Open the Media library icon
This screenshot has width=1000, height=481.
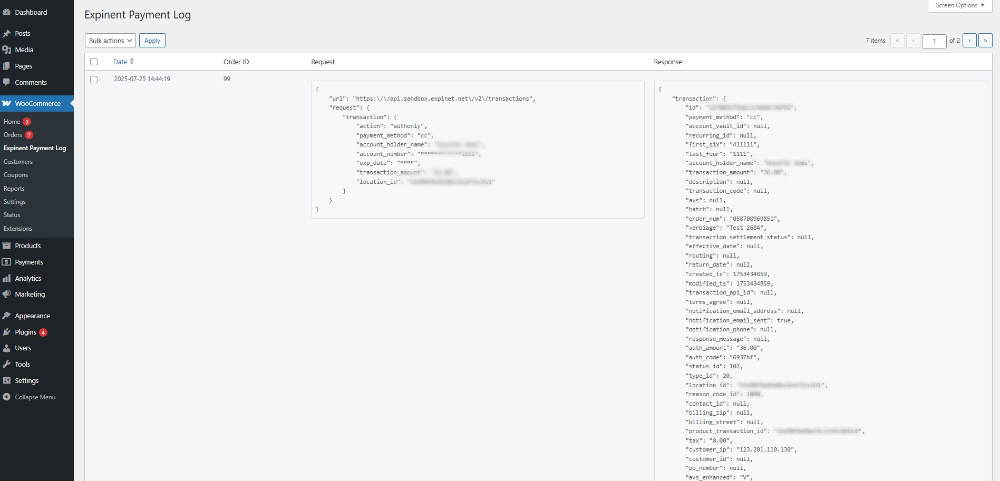click(7, 50)
